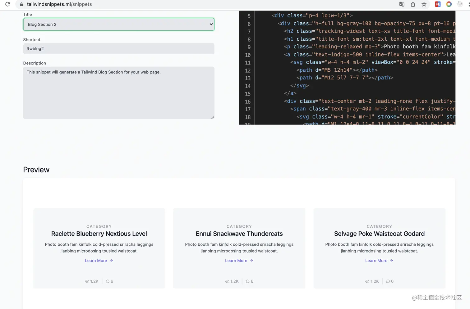Click the grey extension icon at the far right of the toolbar
470x309 pixels.
point(460,4)
